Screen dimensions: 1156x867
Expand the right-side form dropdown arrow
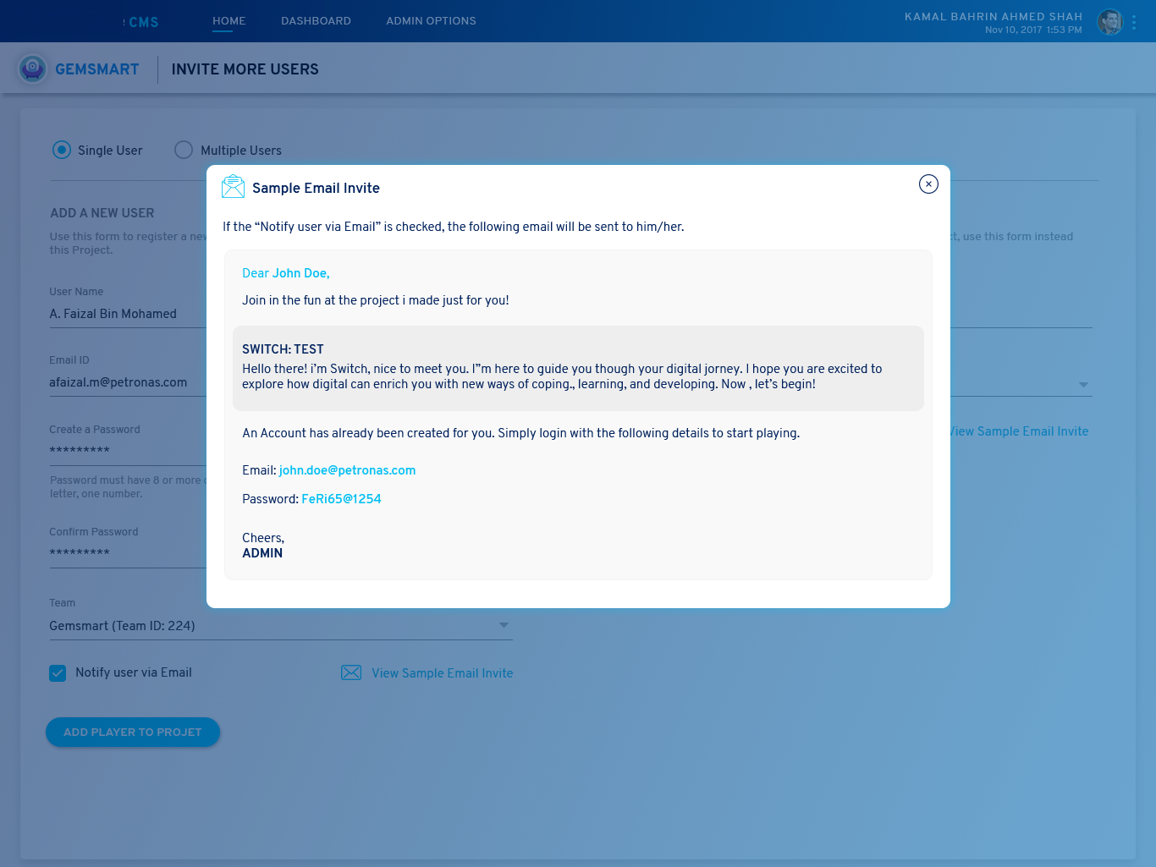[1083, 385]
